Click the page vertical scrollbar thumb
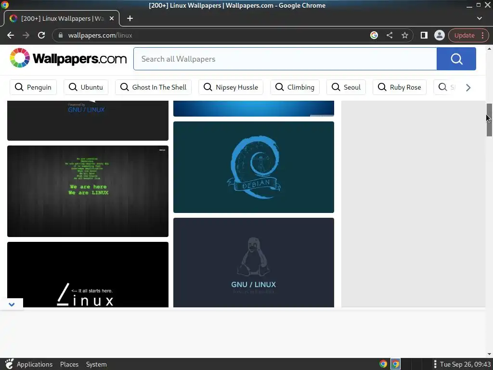Viewport: 493px width, 370px height. tap(489, 120)
